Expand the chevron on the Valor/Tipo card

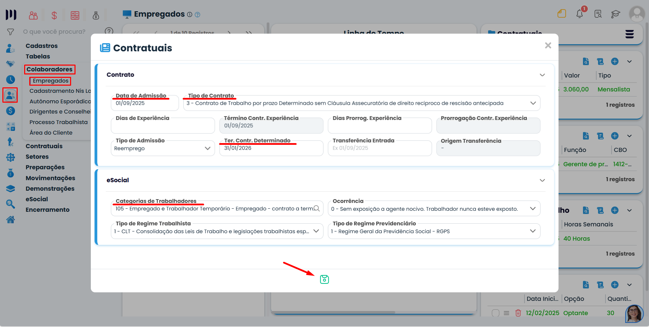pos(629,62)
